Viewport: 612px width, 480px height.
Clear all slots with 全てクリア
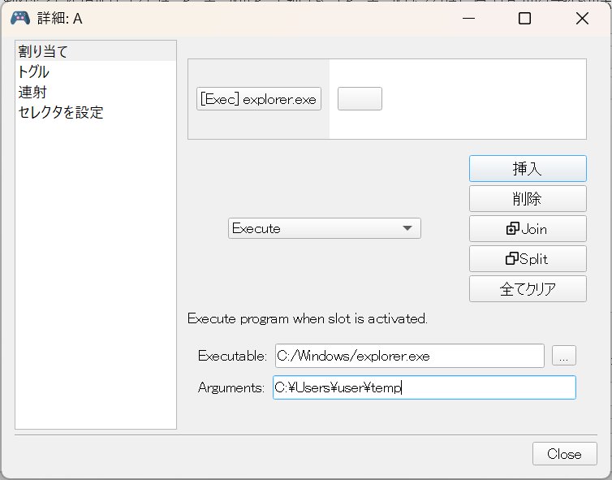coord(527,288)
